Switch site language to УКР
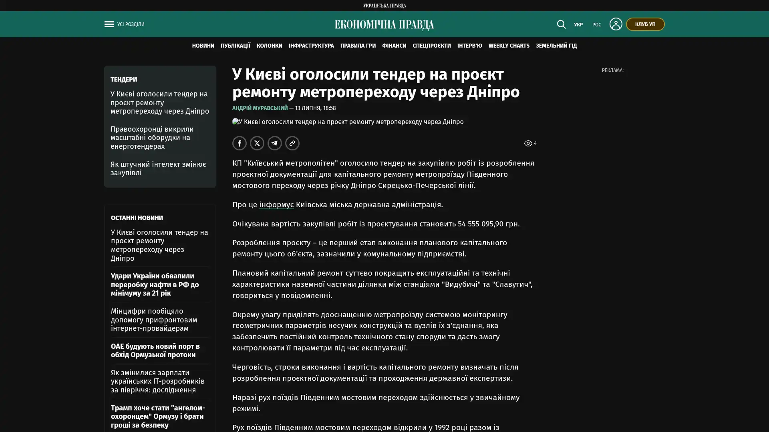Image resolution: width=769 pixels, height=432 pixels. [x=578, y=25]
